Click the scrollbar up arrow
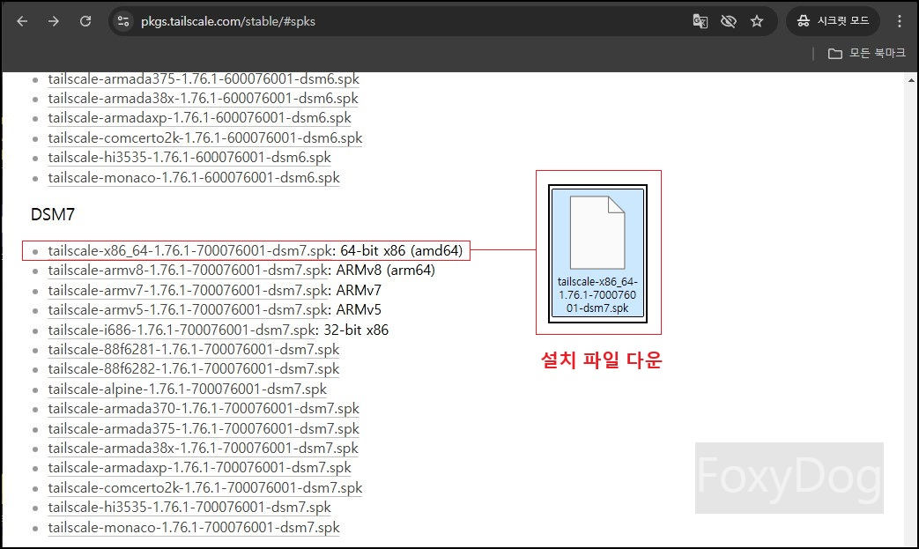The width and height of the screenshot is (919, 549). coord(911,80)
